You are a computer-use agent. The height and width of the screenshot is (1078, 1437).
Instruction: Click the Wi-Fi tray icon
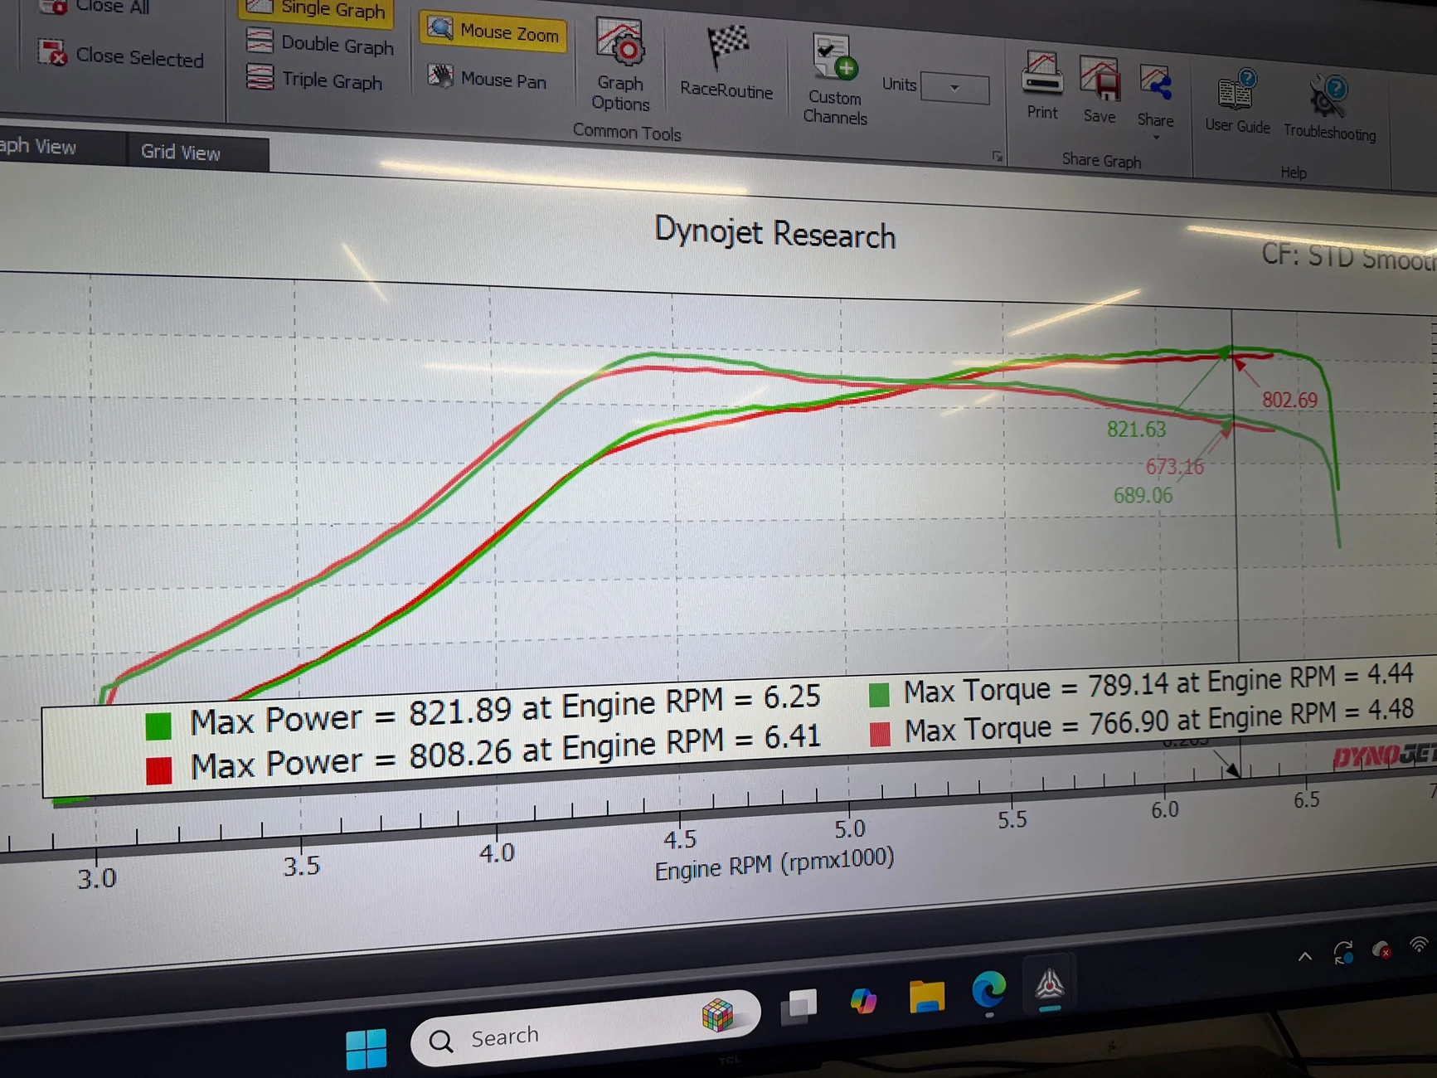pyautogui.click(x=1420, y=944)
